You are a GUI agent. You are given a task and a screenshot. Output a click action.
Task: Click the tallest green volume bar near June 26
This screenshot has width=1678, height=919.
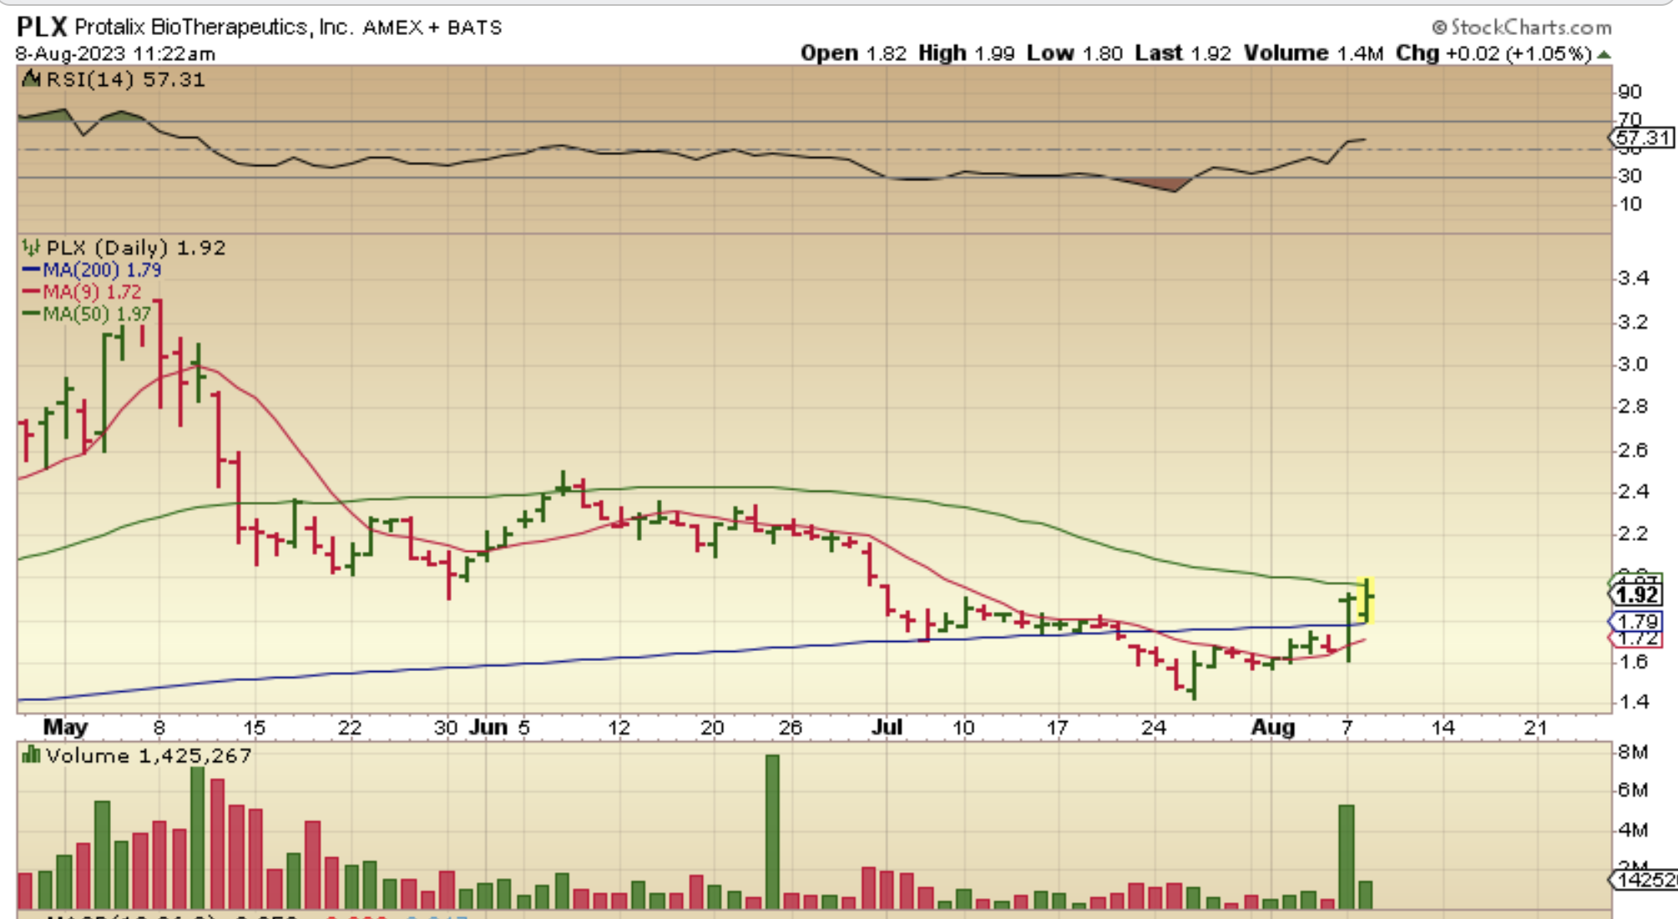(772, 831)
